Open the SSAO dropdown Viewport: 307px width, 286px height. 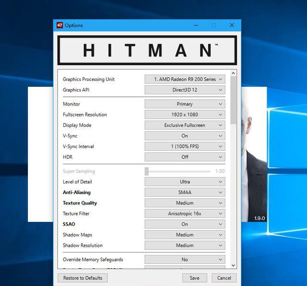[x=185, y=224]
